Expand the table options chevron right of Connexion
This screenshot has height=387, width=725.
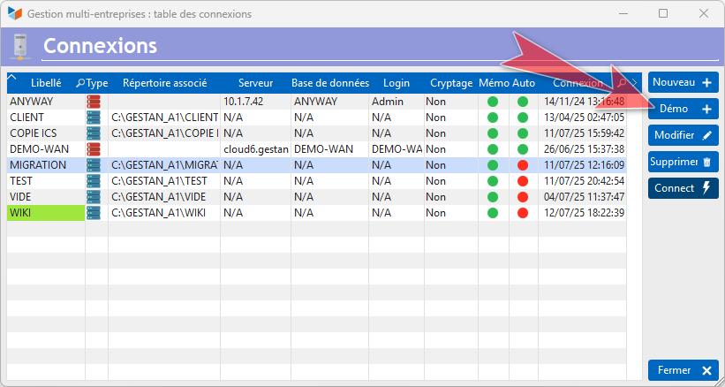pos(634,83)
